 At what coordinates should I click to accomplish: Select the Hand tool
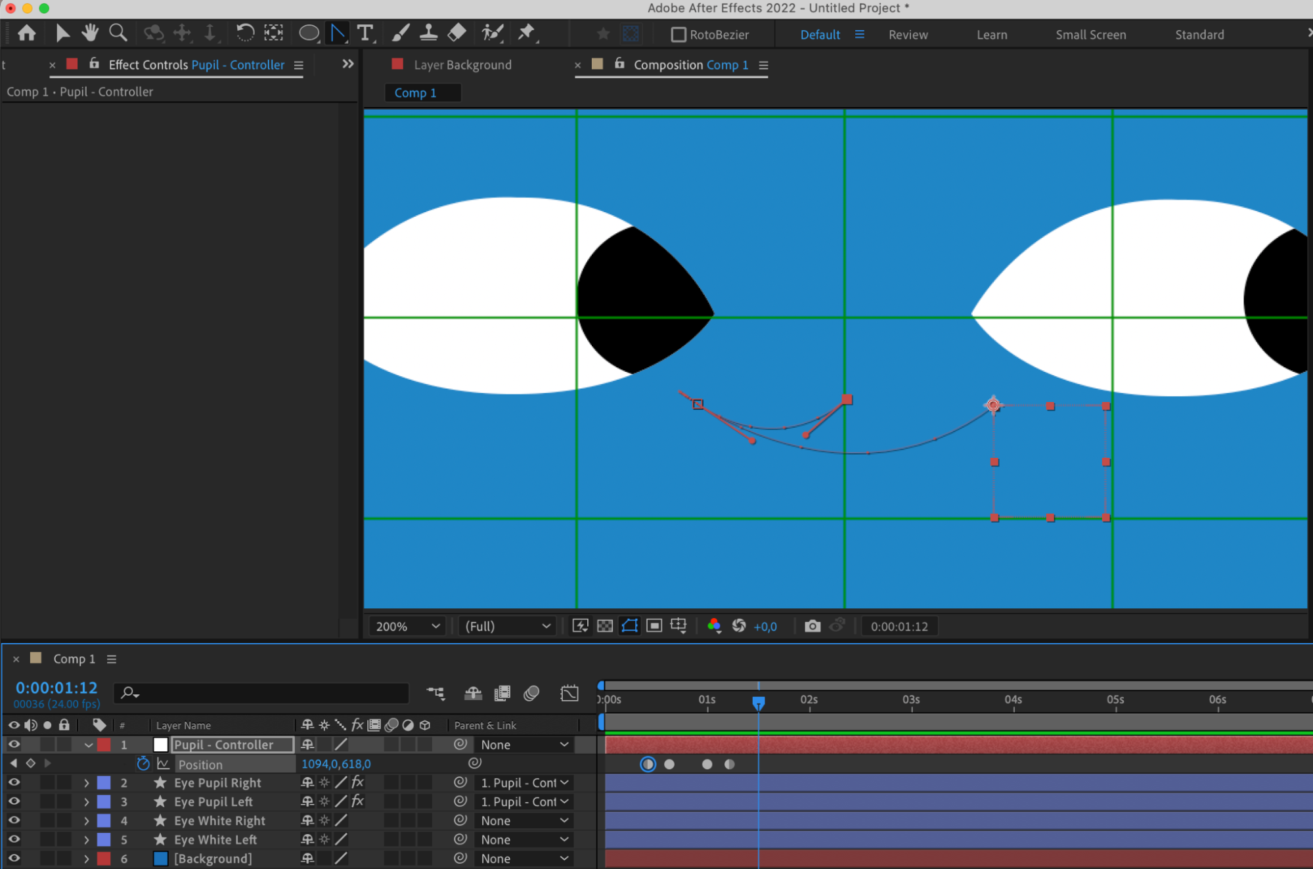89,33
